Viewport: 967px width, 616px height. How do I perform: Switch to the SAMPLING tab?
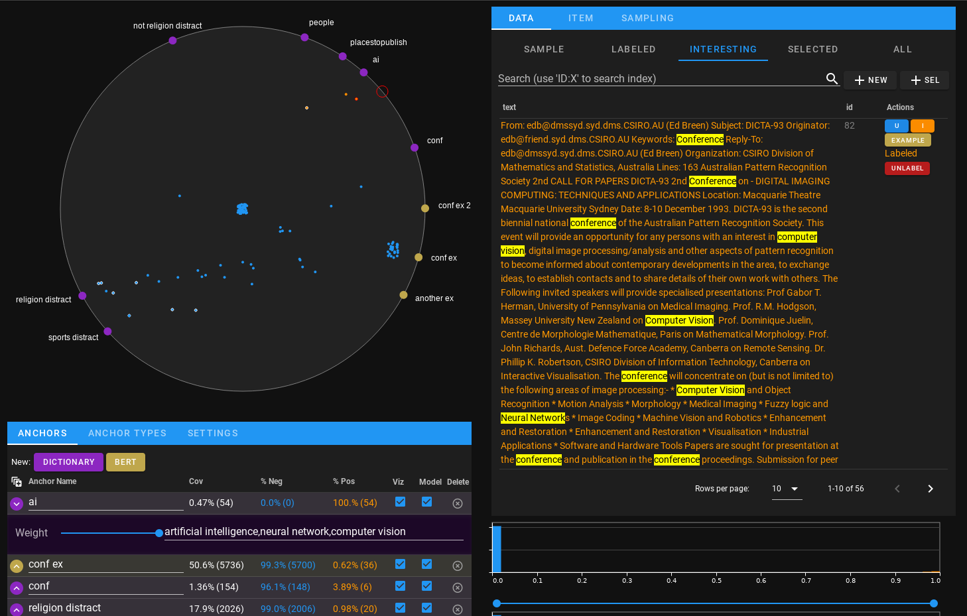click(647, 18)
